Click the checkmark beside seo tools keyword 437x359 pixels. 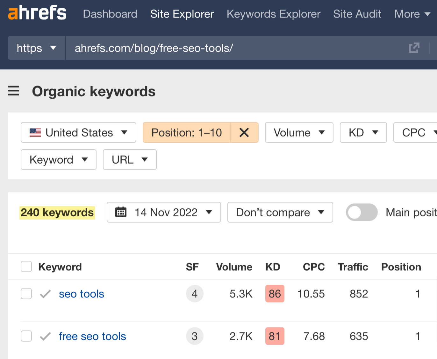tap(45, 294)
